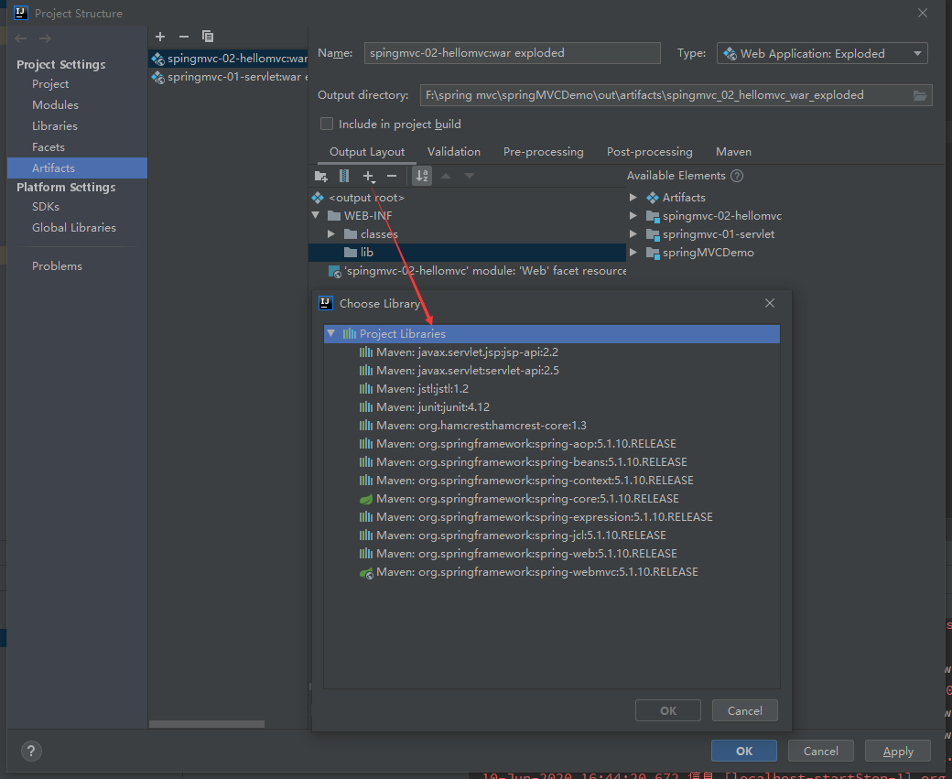The width and height of the screenshot is (952, 779).
Task: Open Facets settings
Action: point(48,147)
